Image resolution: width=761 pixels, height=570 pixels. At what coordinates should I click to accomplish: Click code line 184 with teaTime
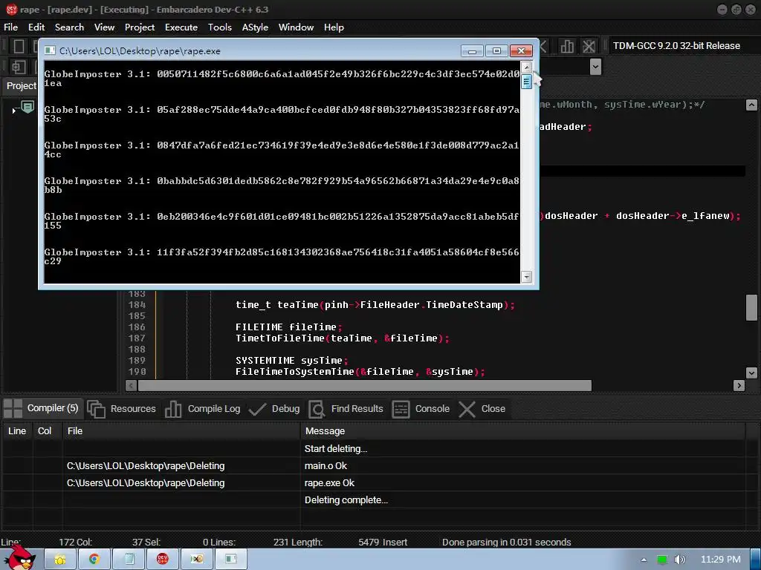(375, 305)
